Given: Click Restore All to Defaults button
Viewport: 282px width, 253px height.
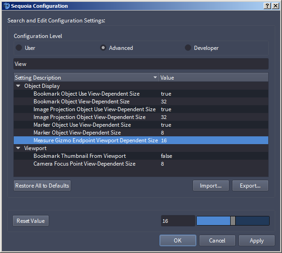Looking at the screenshot, I should tap(42, 186).
